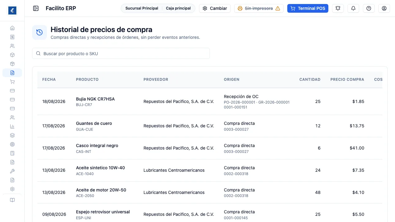Open the Home icon in sidebar
The width and height of the screenshot is (395, 222).
[x=12, y=28]
